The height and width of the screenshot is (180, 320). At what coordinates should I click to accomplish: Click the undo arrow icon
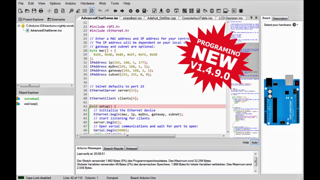[x=100, y=11]
